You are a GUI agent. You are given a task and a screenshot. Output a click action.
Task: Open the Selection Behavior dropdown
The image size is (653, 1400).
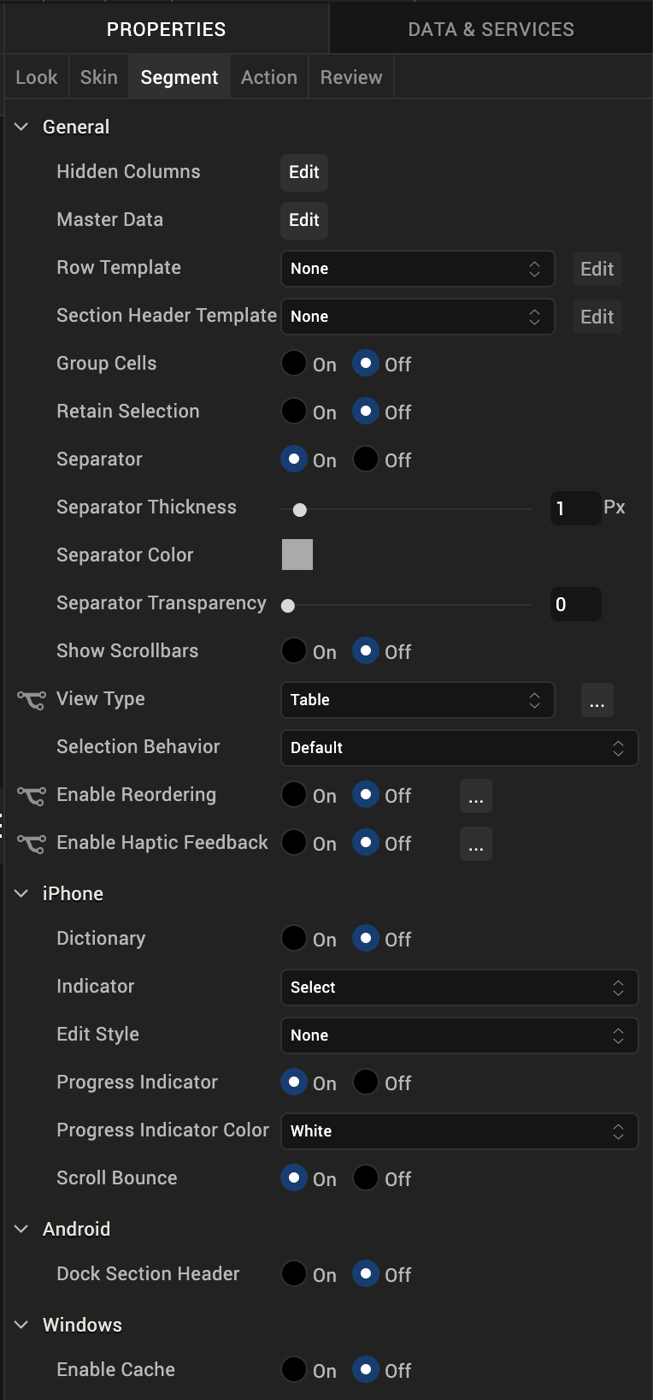[x=458, y=748]
